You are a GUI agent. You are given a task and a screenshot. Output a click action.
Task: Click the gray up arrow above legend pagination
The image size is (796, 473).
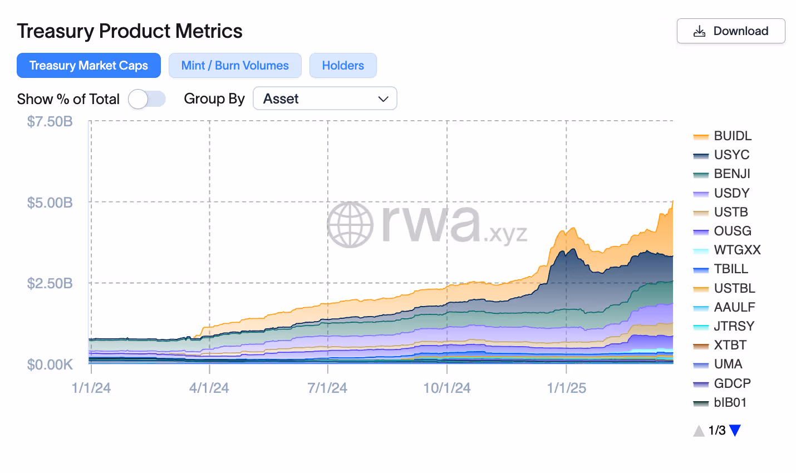click(699, 430)
